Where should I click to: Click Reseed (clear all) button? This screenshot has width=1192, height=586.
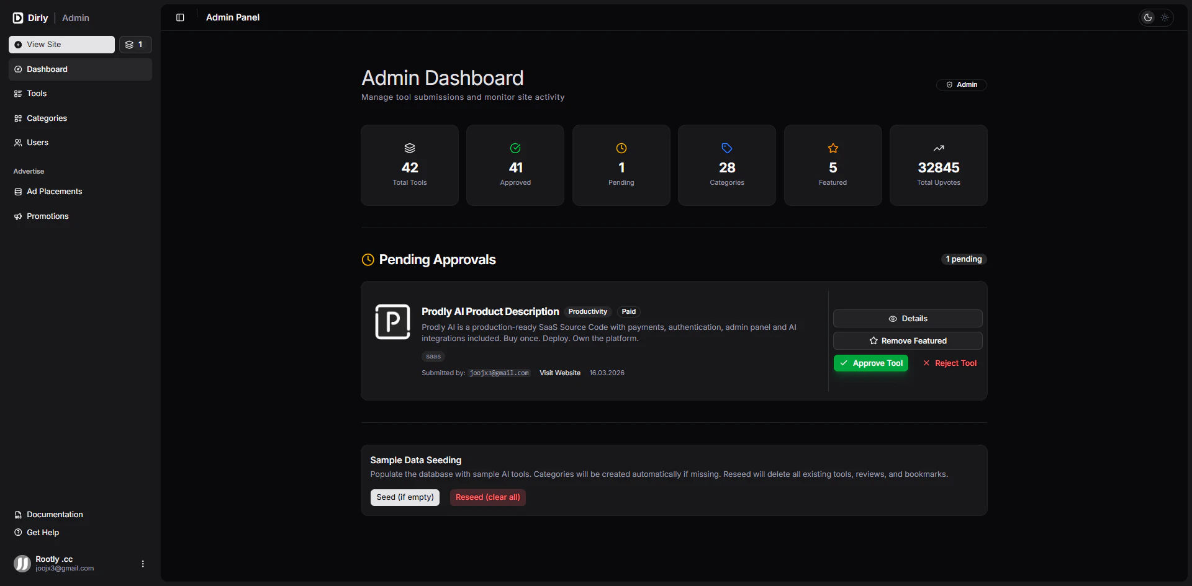click(x=488, y=498)
